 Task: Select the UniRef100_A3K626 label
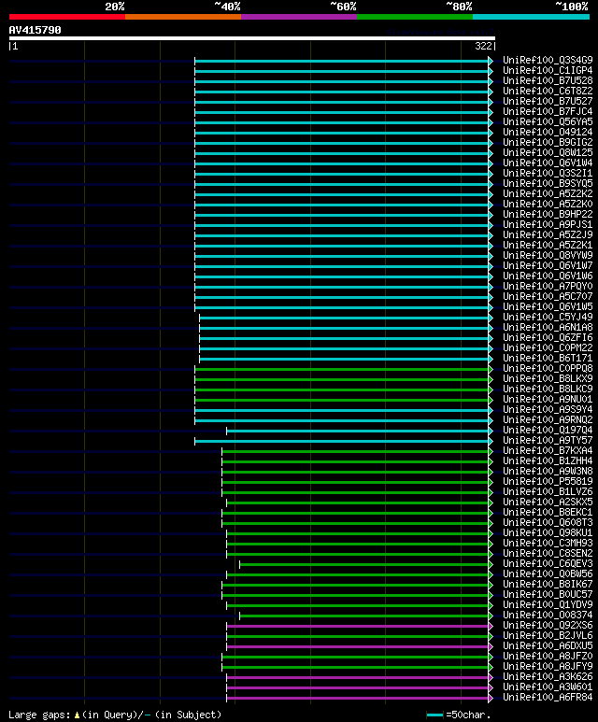[x=548, y=676]
